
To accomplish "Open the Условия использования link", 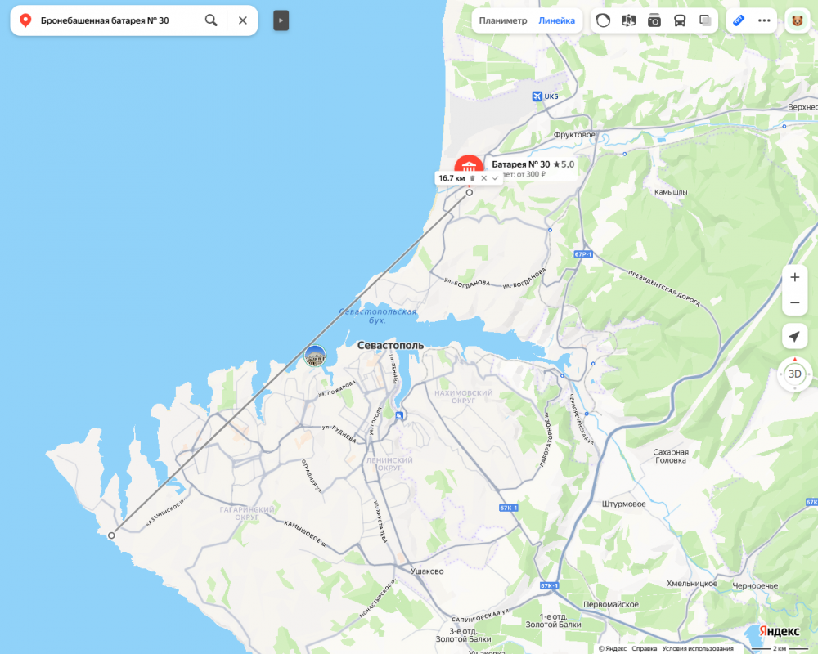I will pos(698,649).
